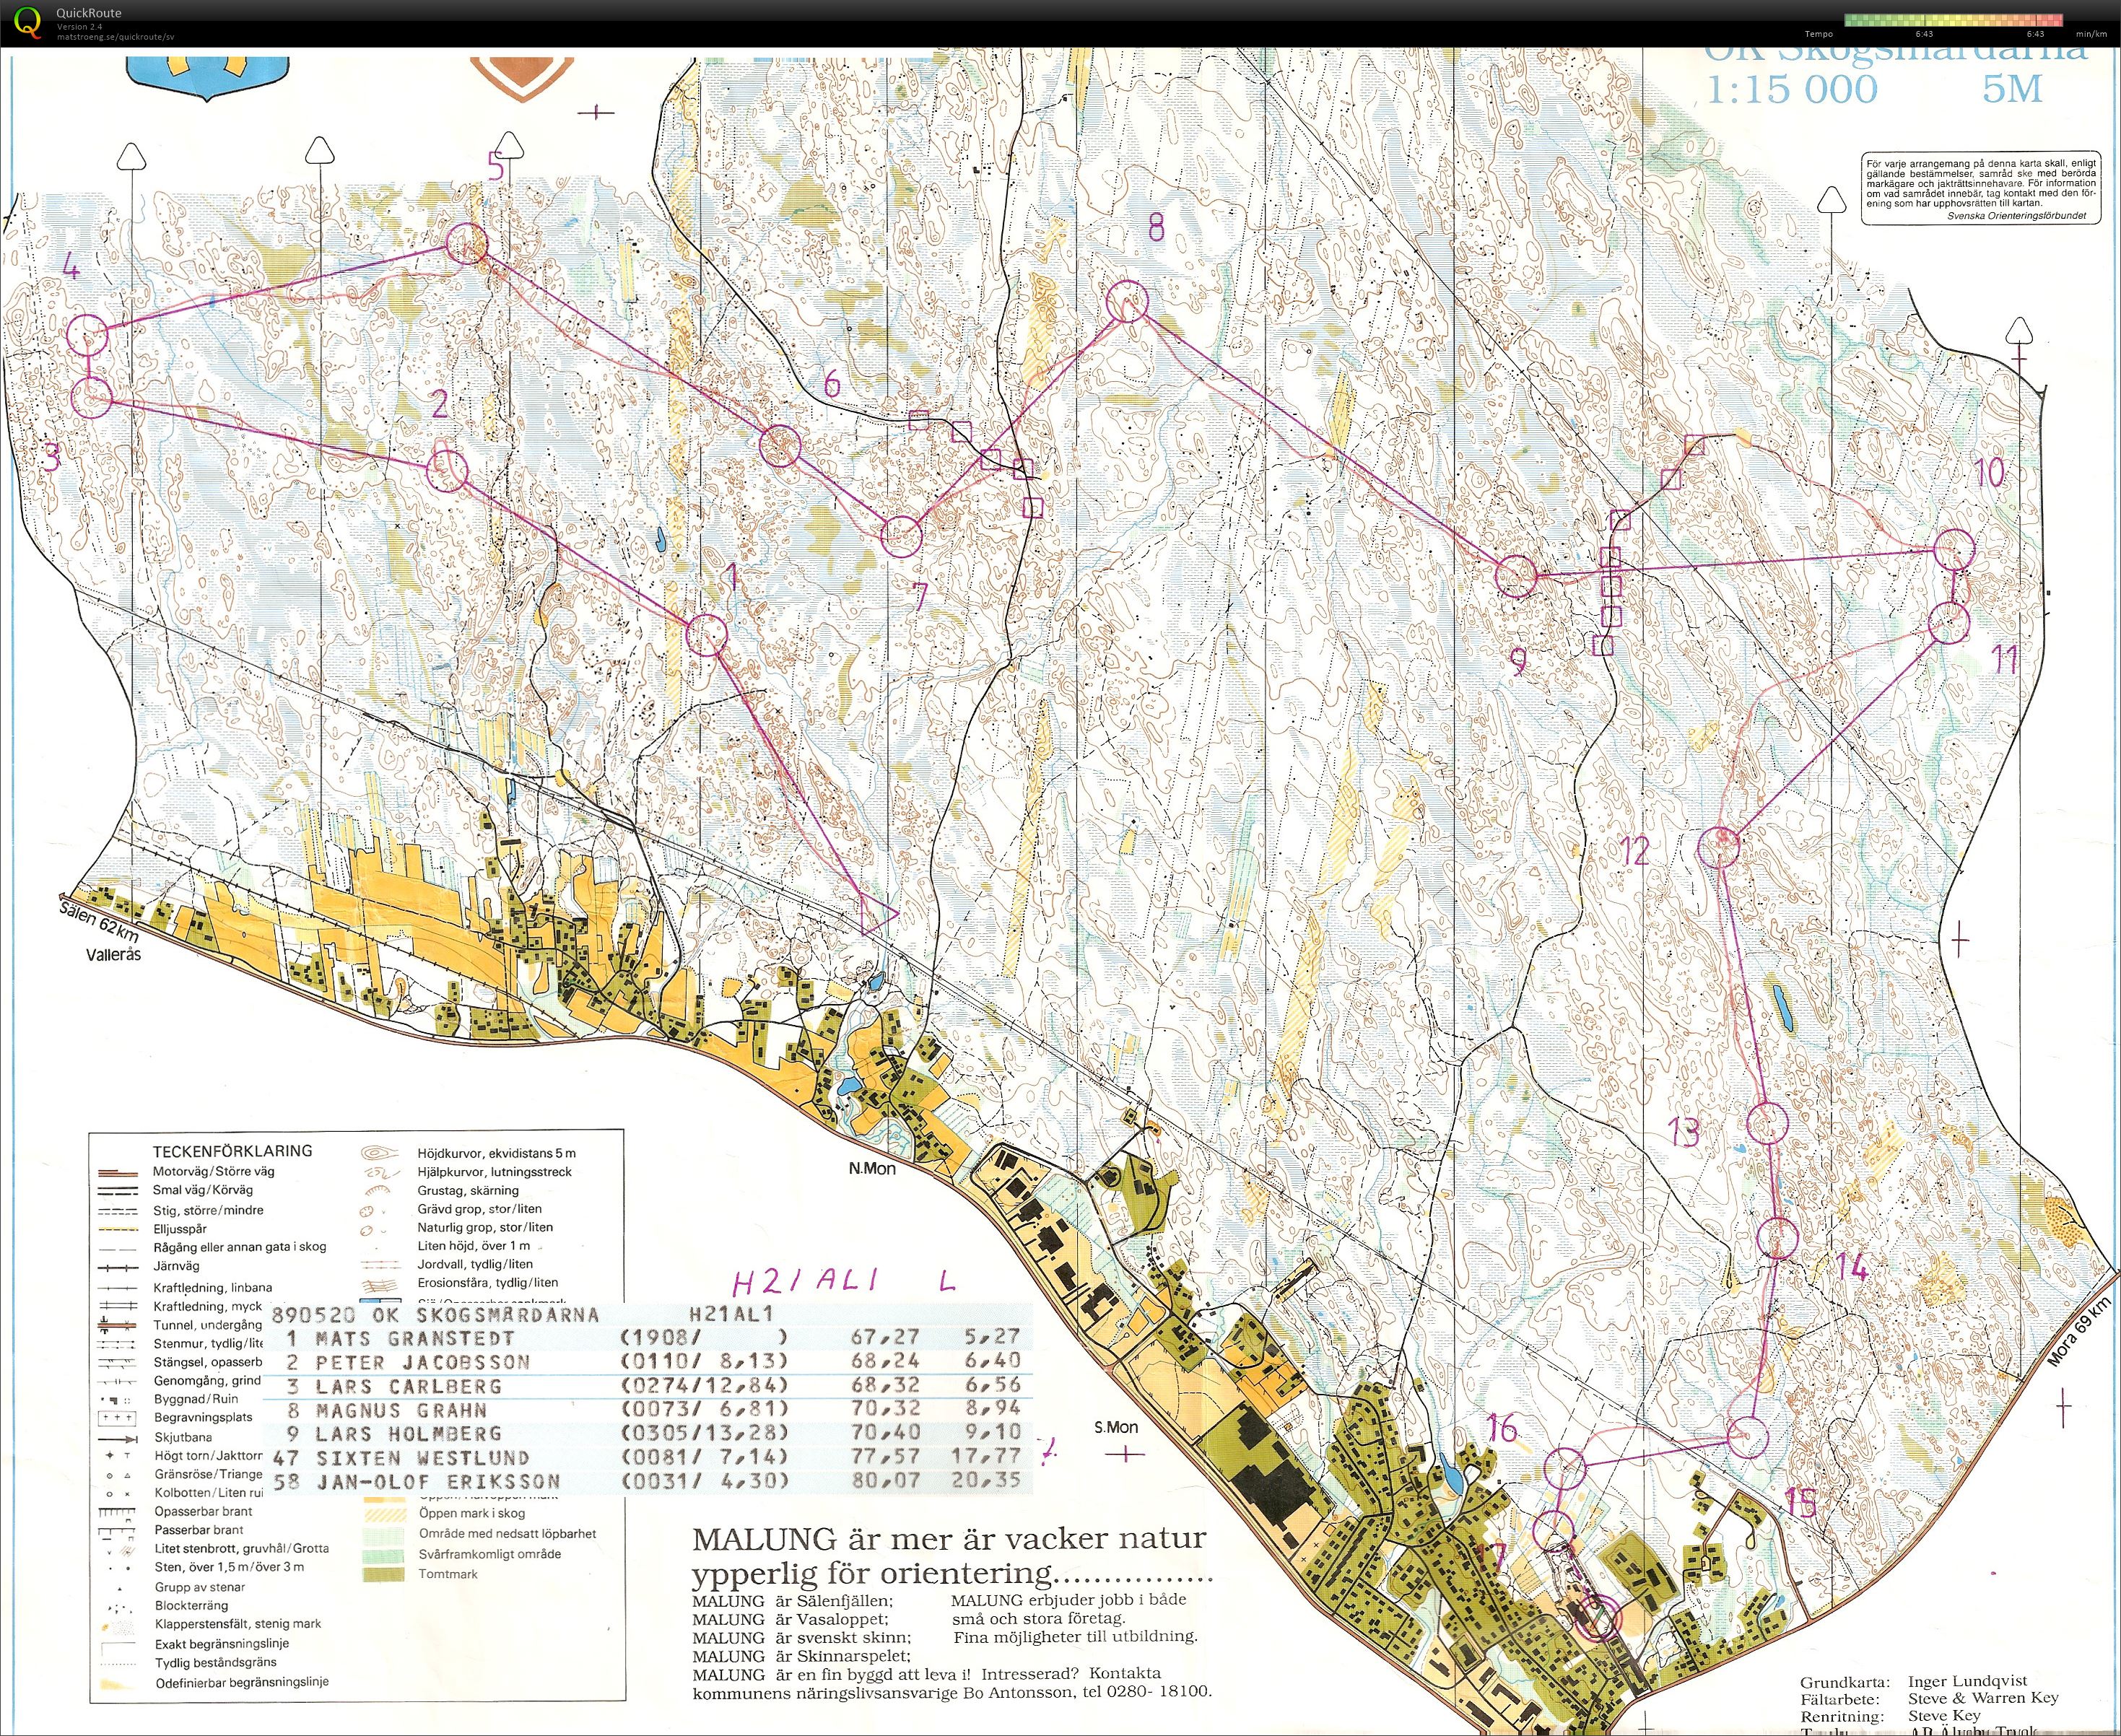Click the 5M equidistance text
Viewport: 2121px width, 1736px height.
(x=2012, y=89)
